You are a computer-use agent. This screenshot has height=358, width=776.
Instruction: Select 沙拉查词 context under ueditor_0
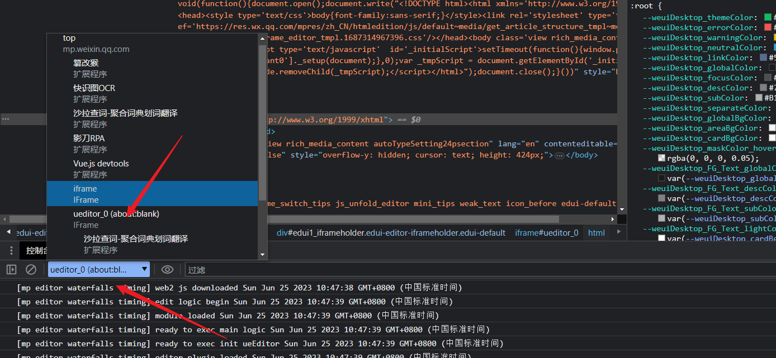153,244
